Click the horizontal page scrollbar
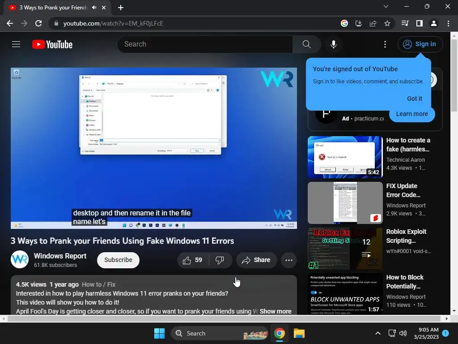 click(x=224, y=318)
